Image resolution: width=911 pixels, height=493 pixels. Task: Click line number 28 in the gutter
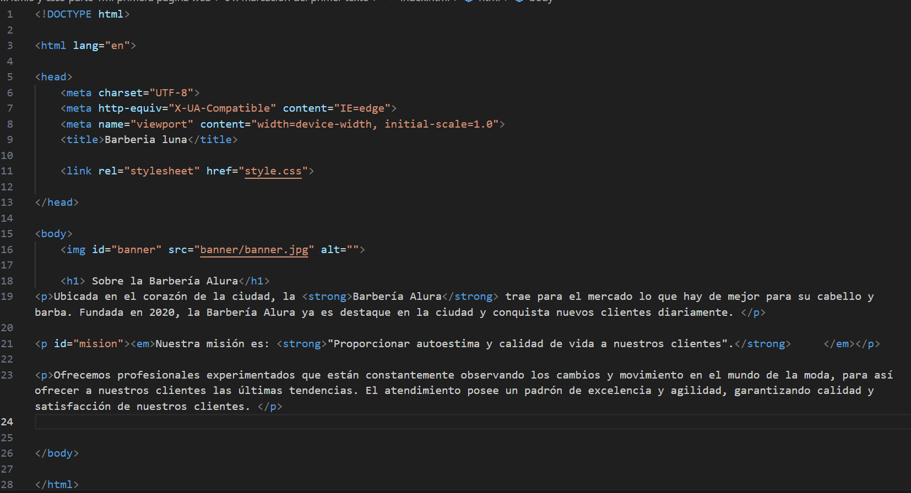pyautogui.click(x=7, y=485)
